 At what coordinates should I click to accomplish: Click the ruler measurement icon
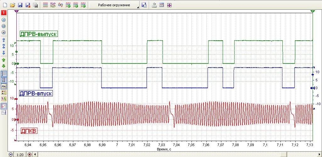[x=154, y=5]
